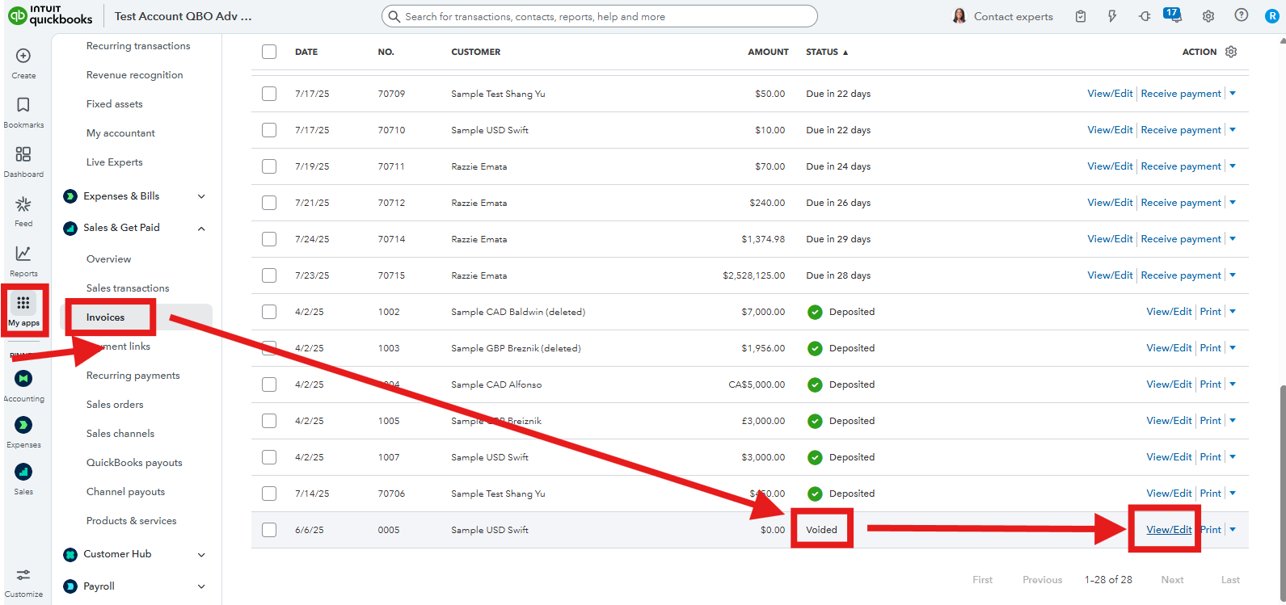Open the R profile avatar
The height and width of the screenshot is (605, 1286).
coord(1271,16)
